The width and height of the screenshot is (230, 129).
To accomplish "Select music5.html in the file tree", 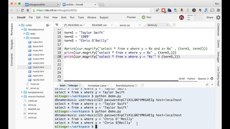I will [38, 67].
